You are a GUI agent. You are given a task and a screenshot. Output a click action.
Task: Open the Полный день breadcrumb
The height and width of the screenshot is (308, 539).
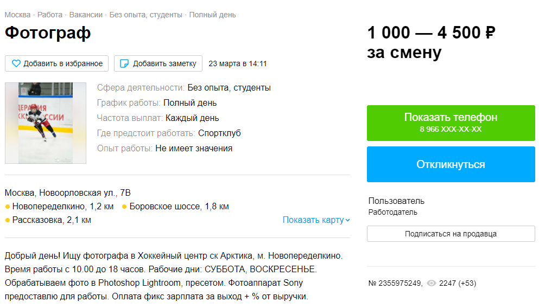(212, 15)
